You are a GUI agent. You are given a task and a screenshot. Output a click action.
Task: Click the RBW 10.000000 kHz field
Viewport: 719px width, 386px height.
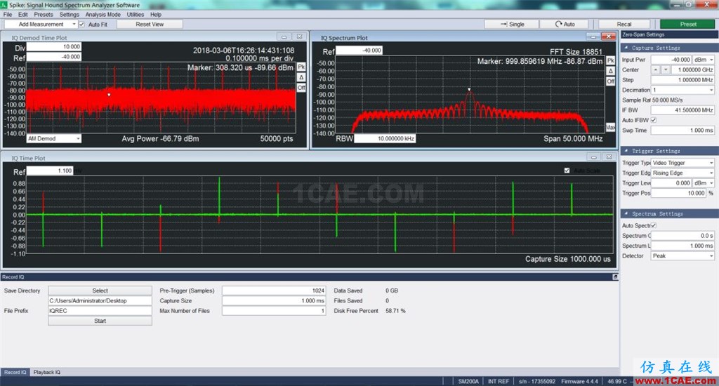click(385, 138)
